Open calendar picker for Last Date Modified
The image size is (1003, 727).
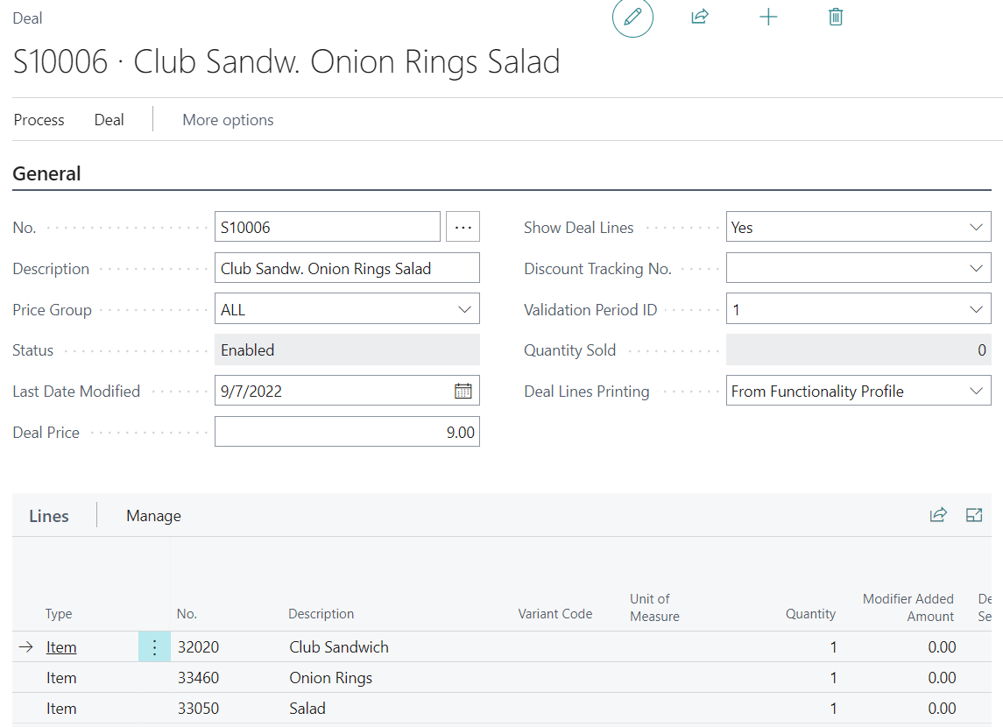[463, 392]
